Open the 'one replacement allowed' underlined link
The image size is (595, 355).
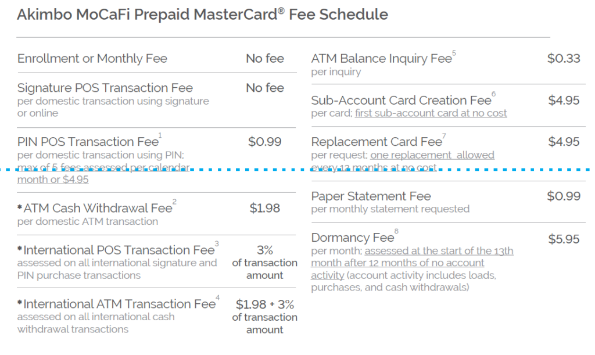pyautogui.click(x=432, y=155)
